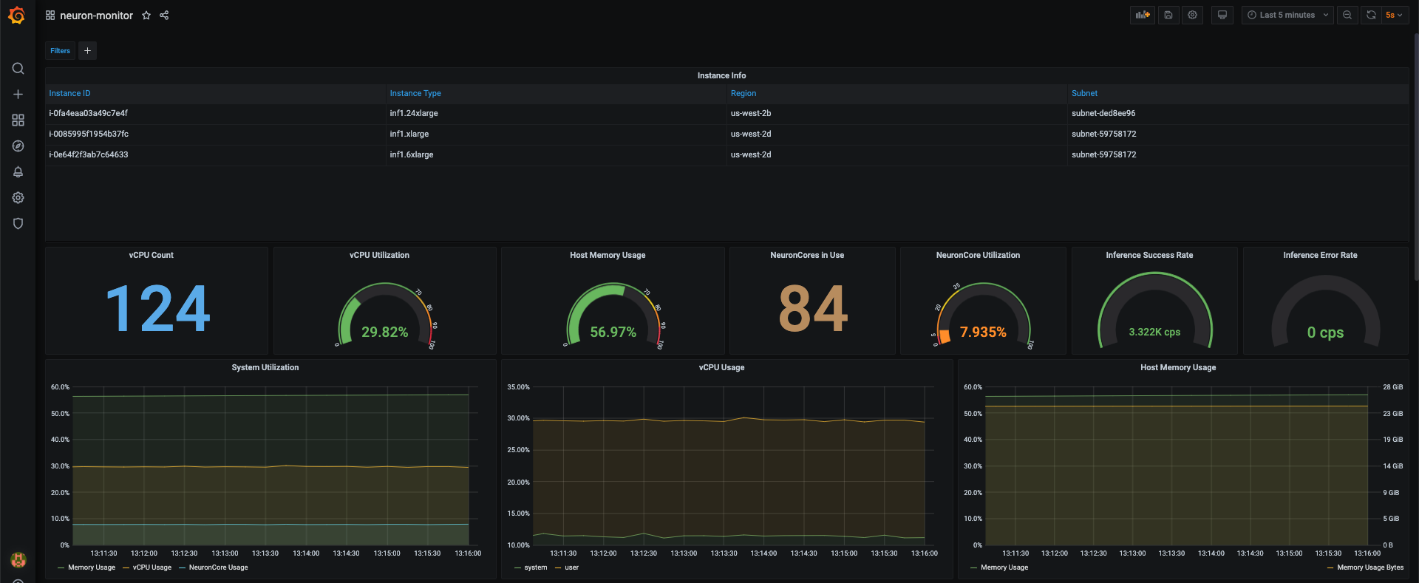Open System Utilization panel title menu

tap(265, 367)
